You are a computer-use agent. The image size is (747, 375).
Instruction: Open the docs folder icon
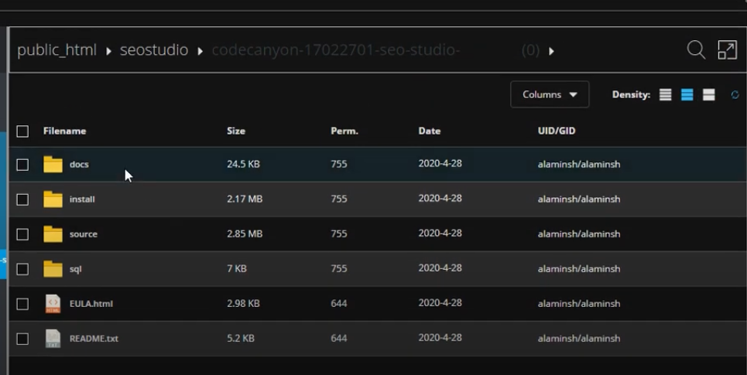(53, 165)
